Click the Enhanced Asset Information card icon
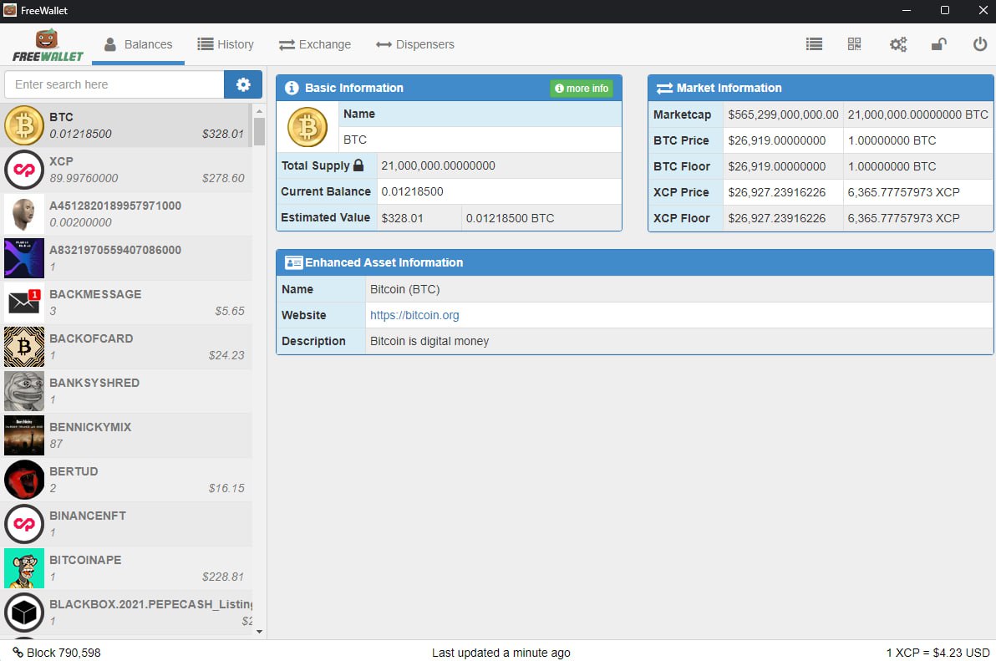This screenshot has height=661, width=996. point(293,263)
